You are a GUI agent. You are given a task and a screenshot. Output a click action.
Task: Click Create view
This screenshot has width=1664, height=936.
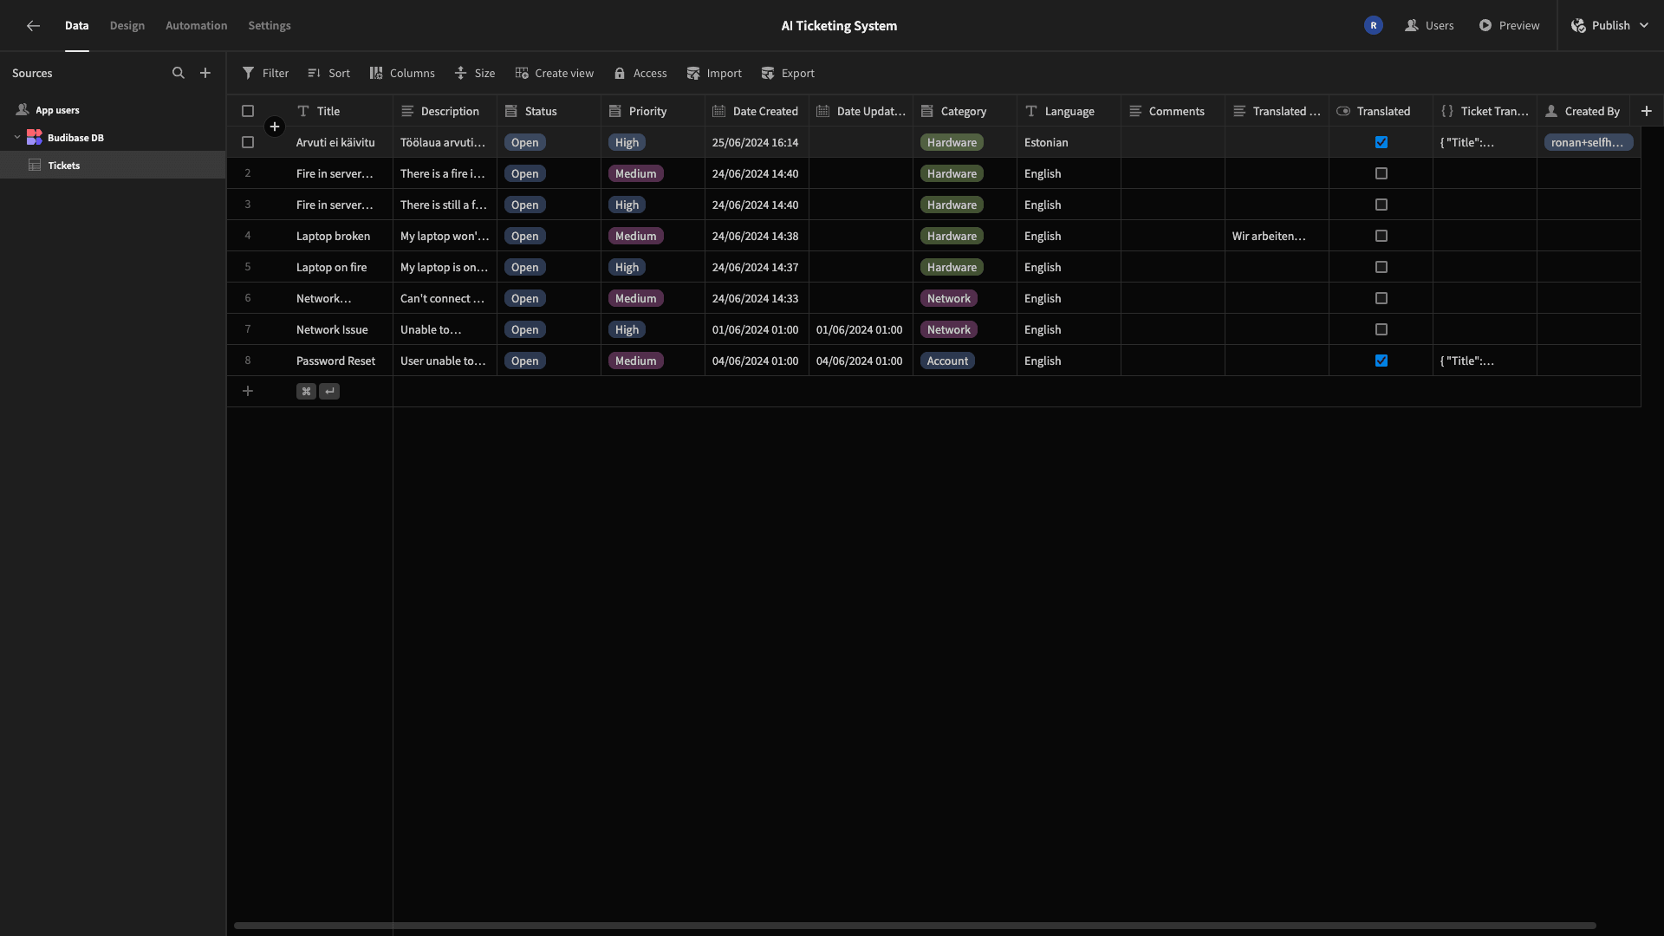tap(555, 74)
